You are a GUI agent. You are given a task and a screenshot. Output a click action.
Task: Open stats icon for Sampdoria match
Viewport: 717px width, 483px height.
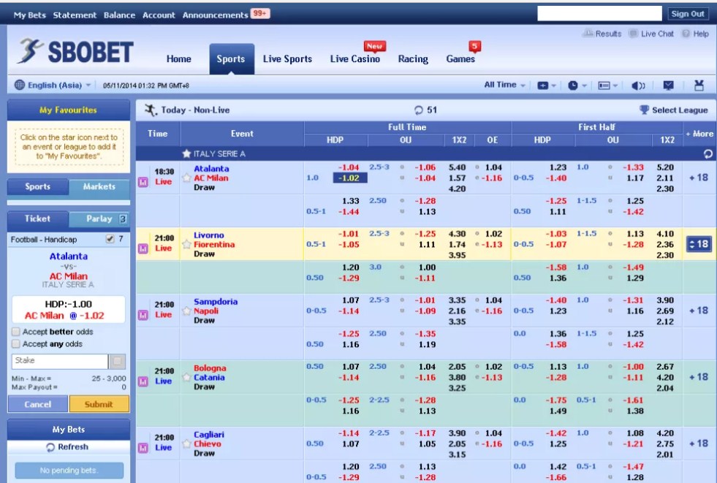click(x=143, y=315)
